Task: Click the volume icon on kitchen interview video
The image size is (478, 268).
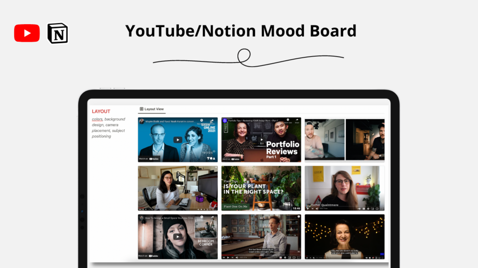Action: [x=237, y=258]
